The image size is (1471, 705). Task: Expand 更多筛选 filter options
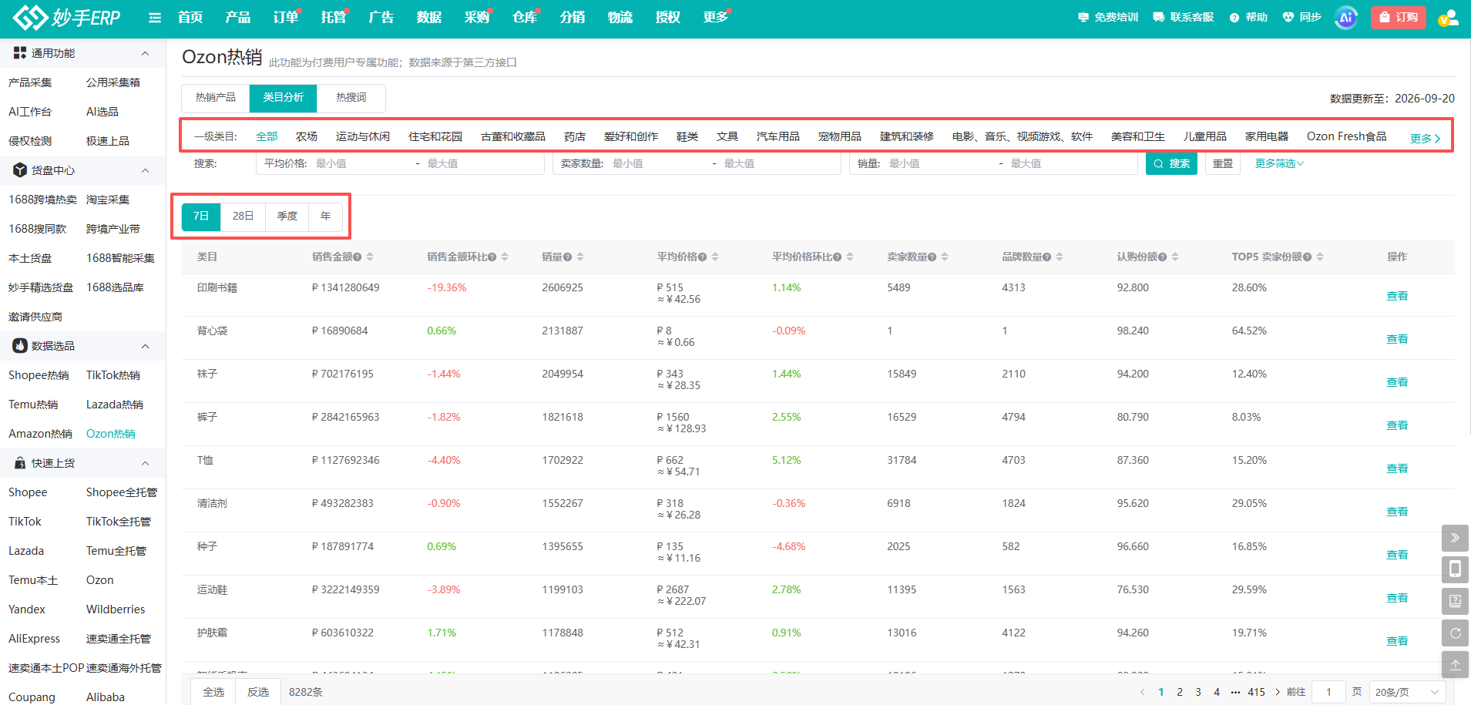coord(1279,163)
